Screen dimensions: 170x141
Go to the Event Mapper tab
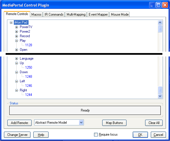coord(98,14)
